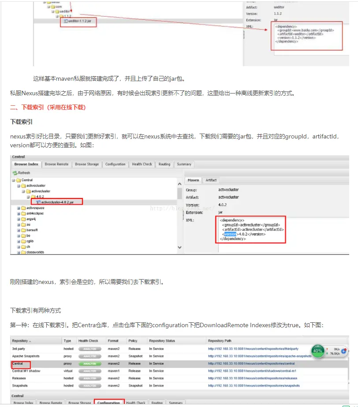Open the Summary tab
The height and width of the screenshot is (407, 358).
(184, 164)
